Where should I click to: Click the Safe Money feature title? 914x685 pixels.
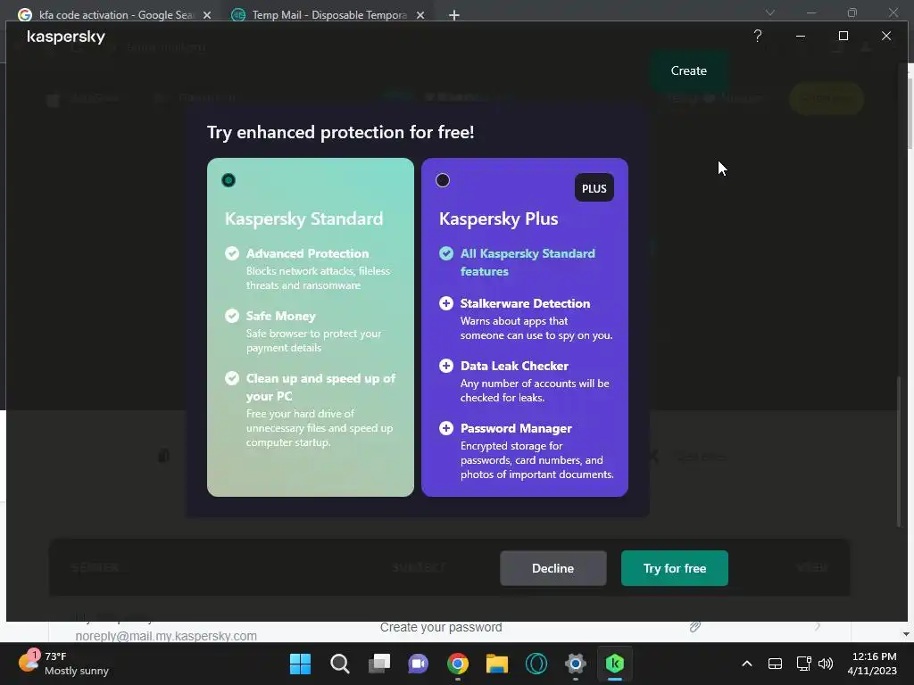click(x=281, y=316)
